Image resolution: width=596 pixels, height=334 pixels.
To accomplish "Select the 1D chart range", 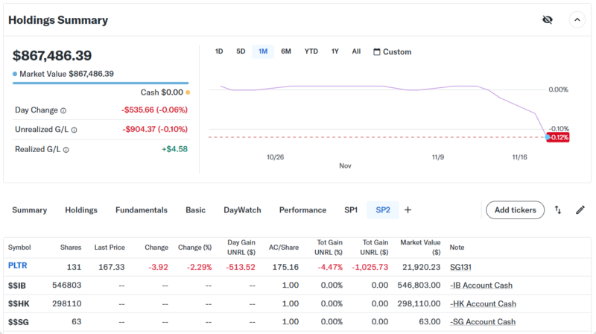I will [219, 51].
